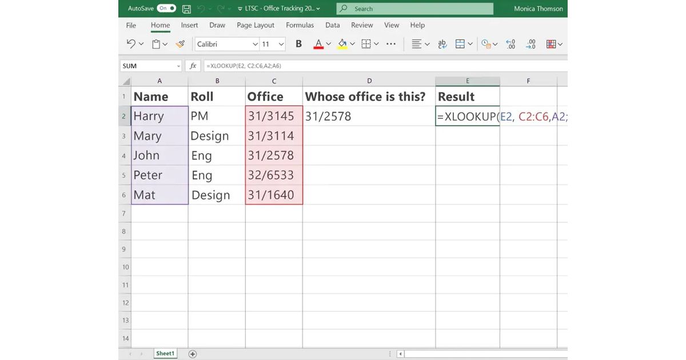Click into the Search box
The image size is (686, 360).
(414, 9)
